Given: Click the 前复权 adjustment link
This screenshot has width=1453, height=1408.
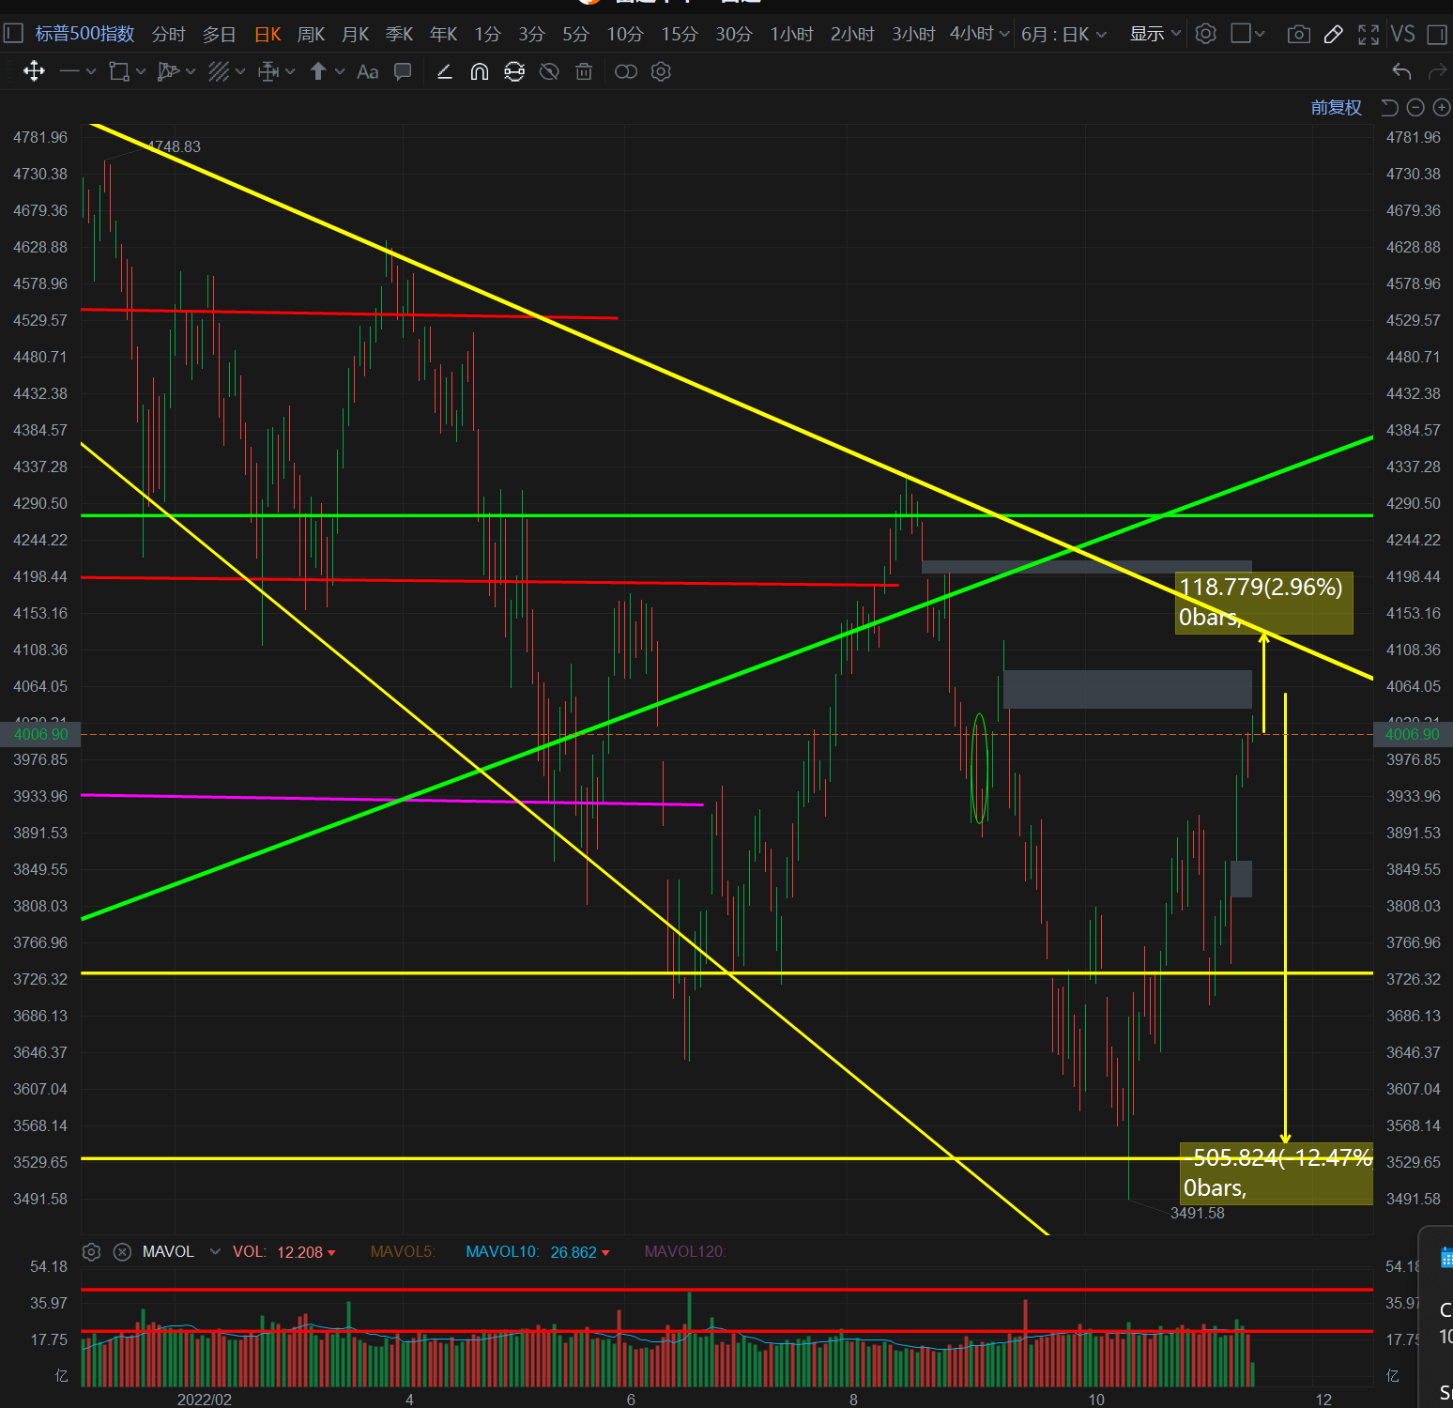Looking at the screenshot, I should pos(1336,108).
